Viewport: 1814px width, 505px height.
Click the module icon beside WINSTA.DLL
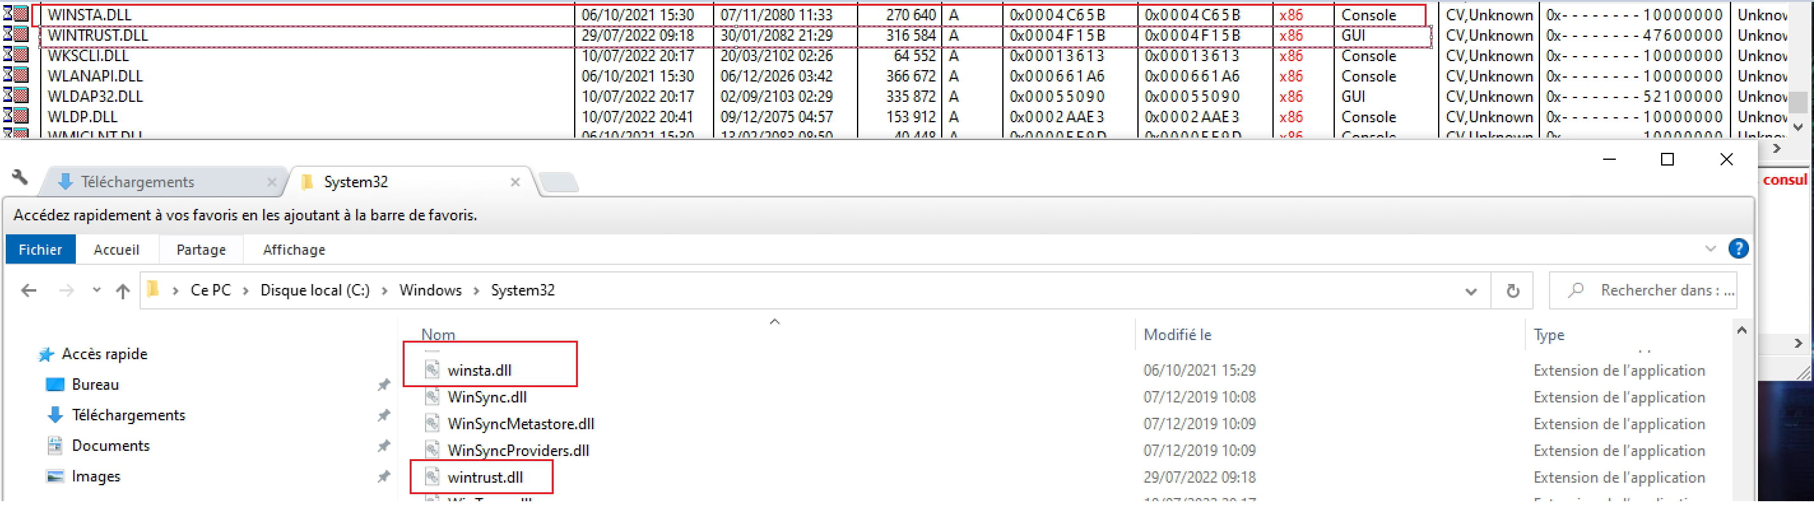15,14
